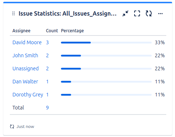Open David Moore assignee link
Screen dimensions: 175x137
[27, 42]
